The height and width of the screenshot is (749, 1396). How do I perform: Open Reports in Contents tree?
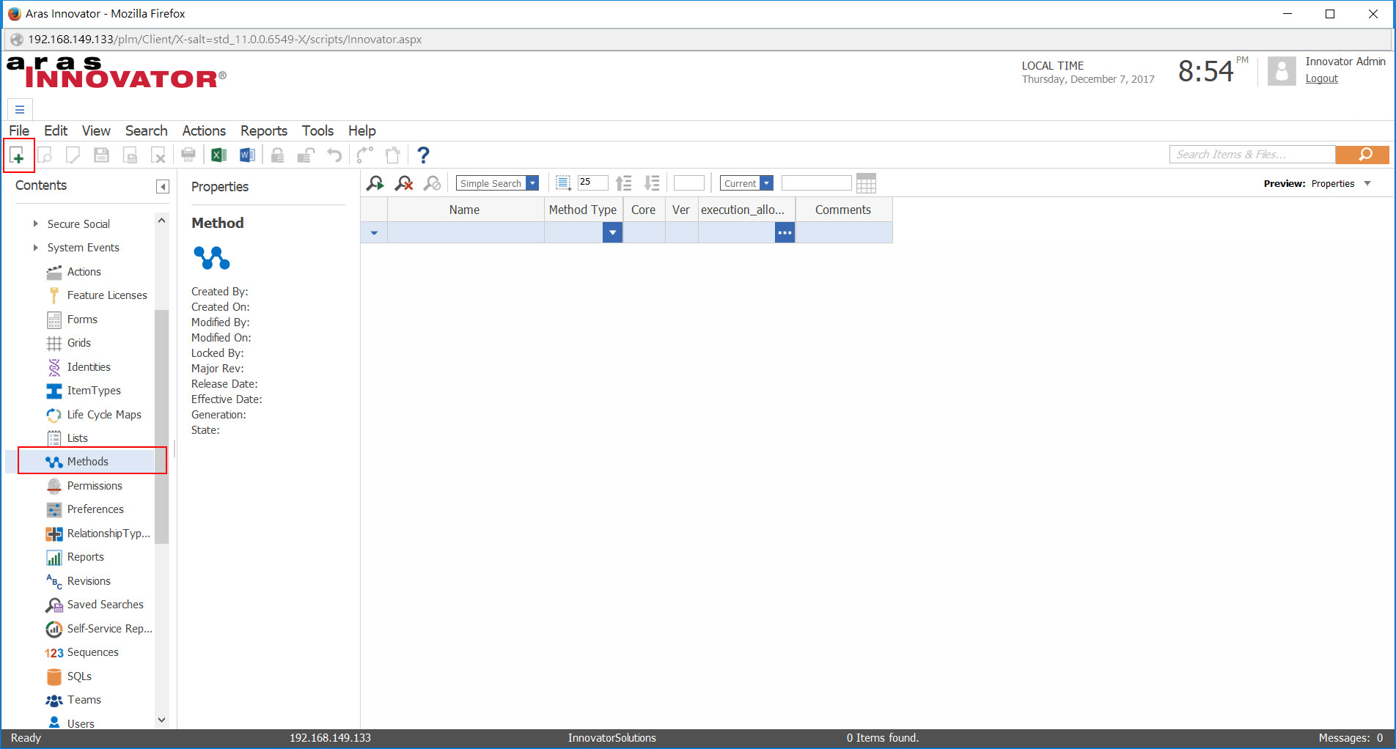[85, 557]
